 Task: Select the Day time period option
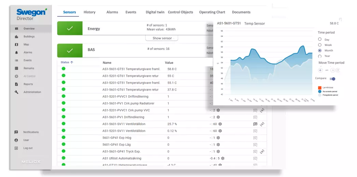pos(320,39)
